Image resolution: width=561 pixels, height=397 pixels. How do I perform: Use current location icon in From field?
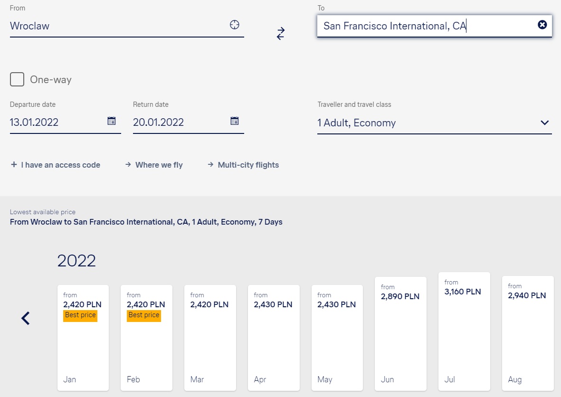pos(234,25)
